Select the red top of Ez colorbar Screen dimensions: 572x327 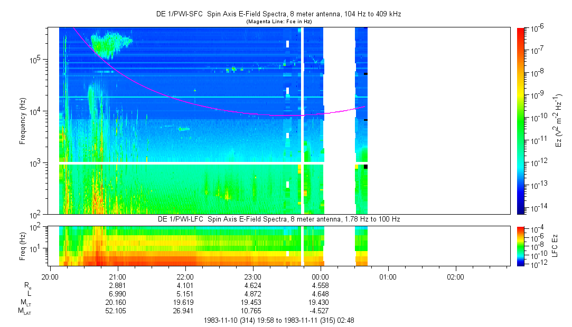(521, 31)
